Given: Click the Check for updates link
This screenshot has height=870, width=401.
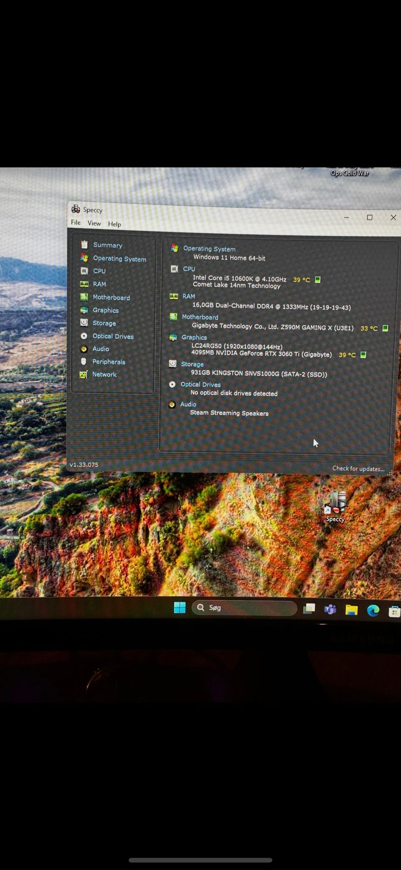Looking at the screenshot, I should pyautogui.click(x=358, y=469).
